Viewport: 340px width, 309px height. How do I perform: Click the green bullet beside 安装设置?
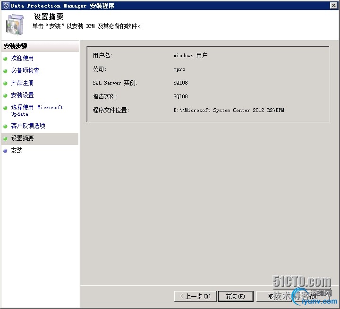coord(5,95)
